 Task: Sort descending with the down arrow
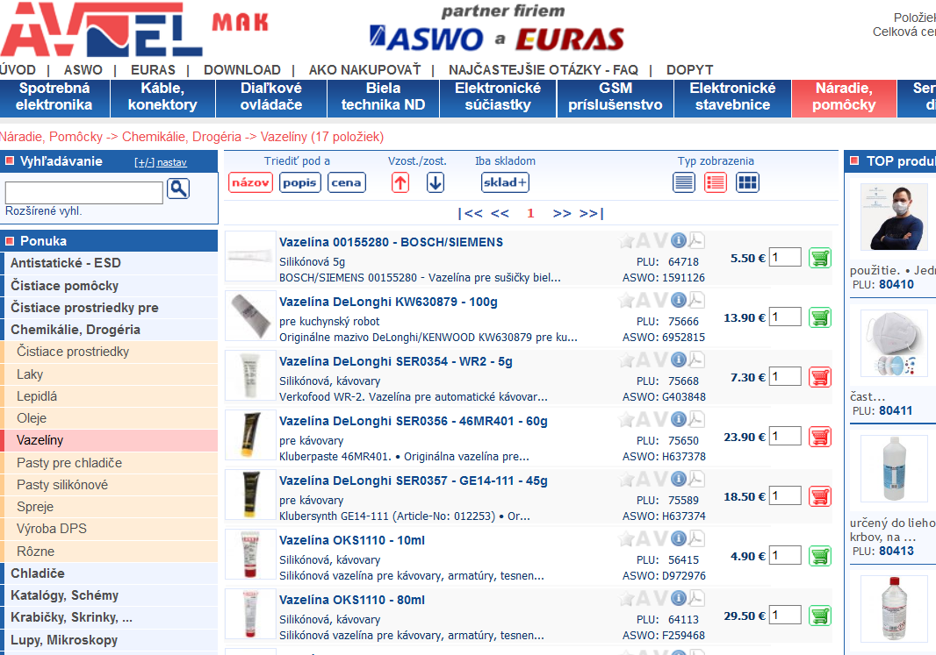point(436,182)
